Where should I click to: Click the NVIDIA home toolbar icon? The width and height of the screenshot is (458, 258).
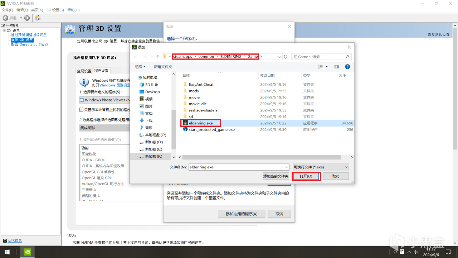tap(38, 18)
